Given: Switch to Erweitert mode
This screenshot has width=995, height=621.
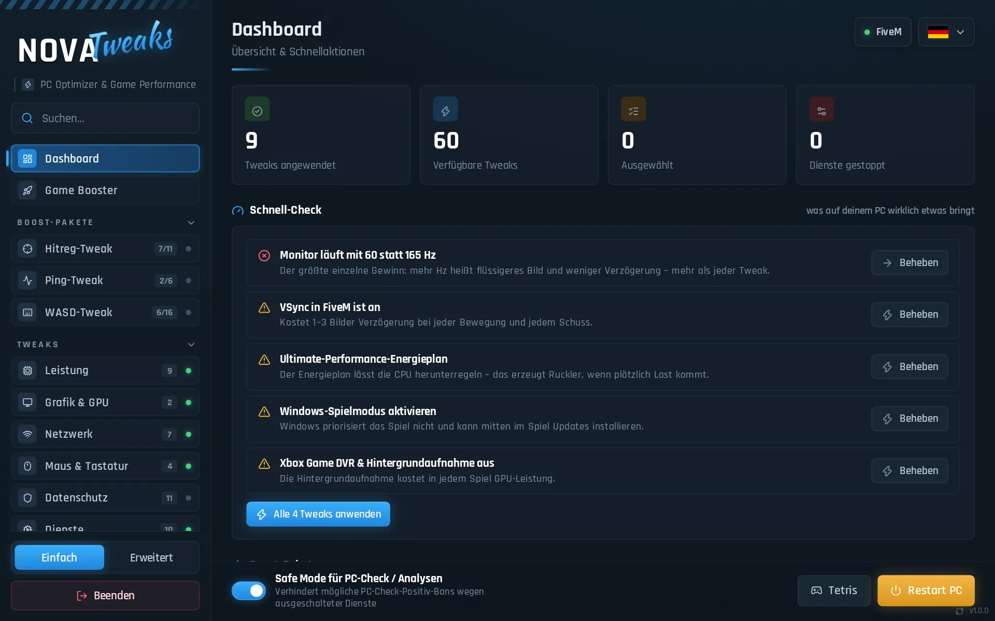Looking at the screenshot, I should [151, 557].
